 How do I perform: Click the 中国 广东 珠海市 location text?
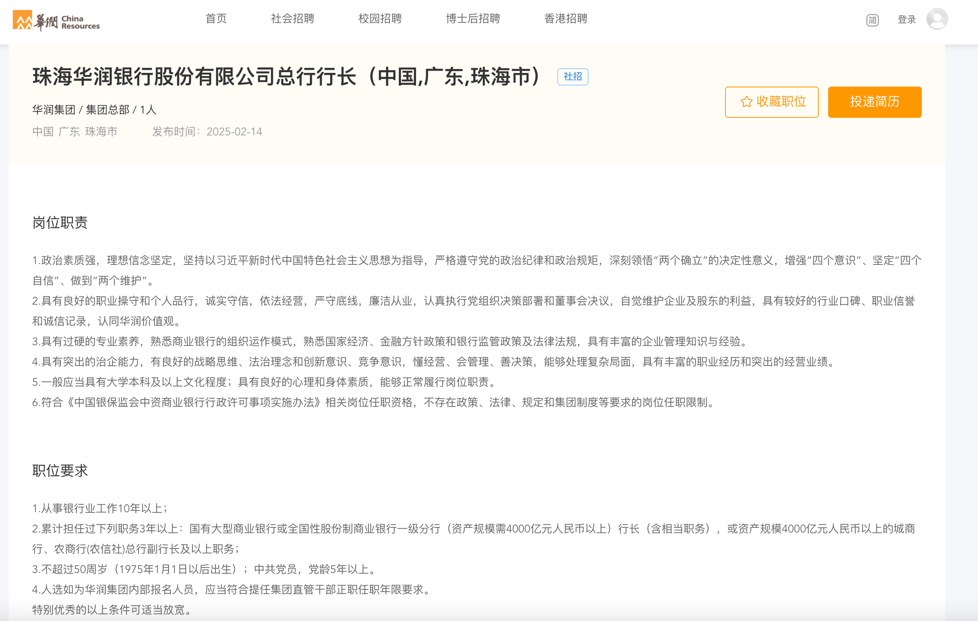click(75, 131)
